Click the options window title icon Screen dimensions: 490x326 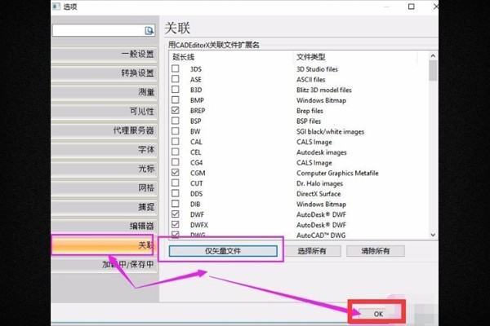[x=56, y=6]
